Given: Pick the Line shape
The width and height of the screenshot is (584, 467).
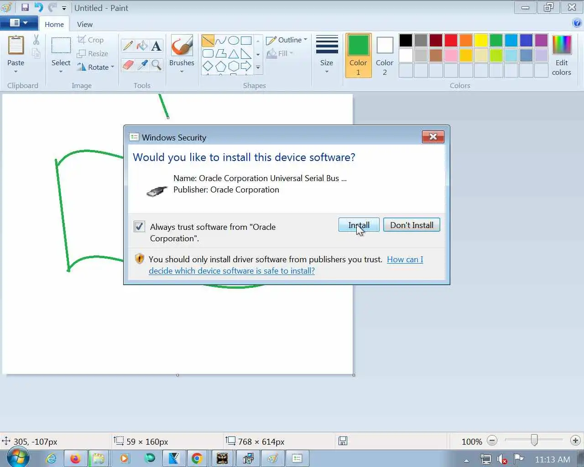Looking at the screenshot, I should (x=208, y=41).
